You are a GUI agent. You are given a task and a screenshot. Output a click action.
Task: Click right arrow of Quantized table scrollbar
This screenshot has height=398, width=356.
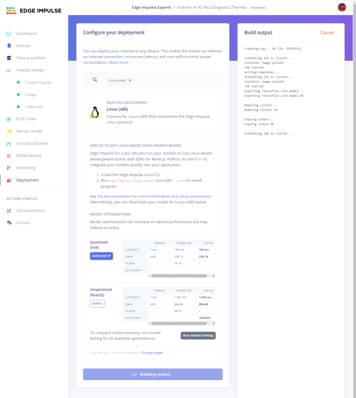click(214, 276)
